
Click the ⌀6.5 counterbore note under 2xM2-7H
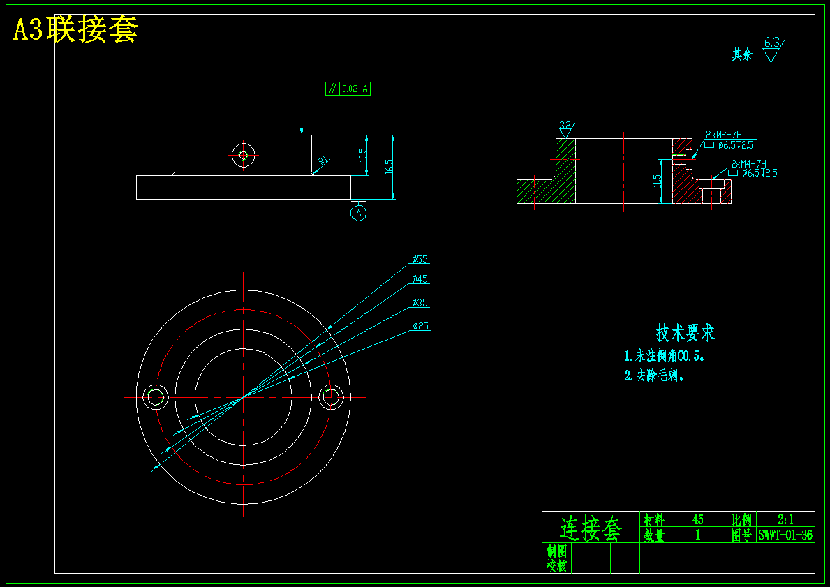(x=729, y=145)
